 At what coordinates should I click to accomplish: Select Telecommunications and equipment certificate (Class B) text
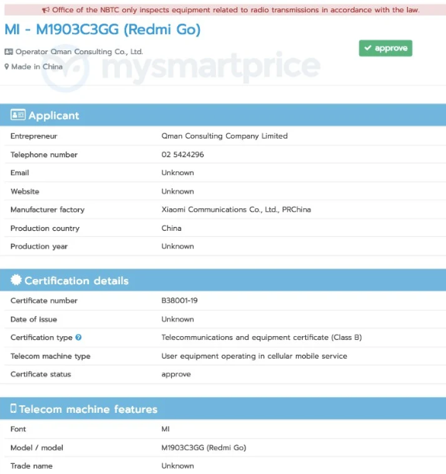[x=262, y=338]
